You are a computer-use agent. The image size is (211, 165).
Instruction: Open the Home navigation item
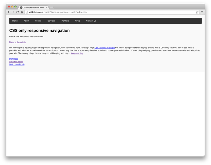click(15, 21)
